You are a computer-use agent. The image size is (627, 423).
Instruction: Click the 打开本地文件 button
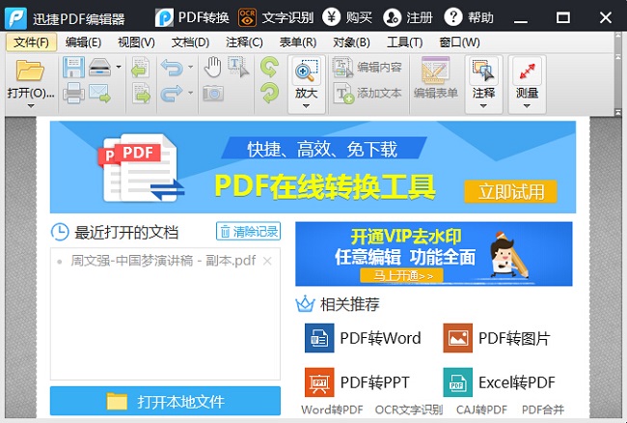[x=165, y=401]
